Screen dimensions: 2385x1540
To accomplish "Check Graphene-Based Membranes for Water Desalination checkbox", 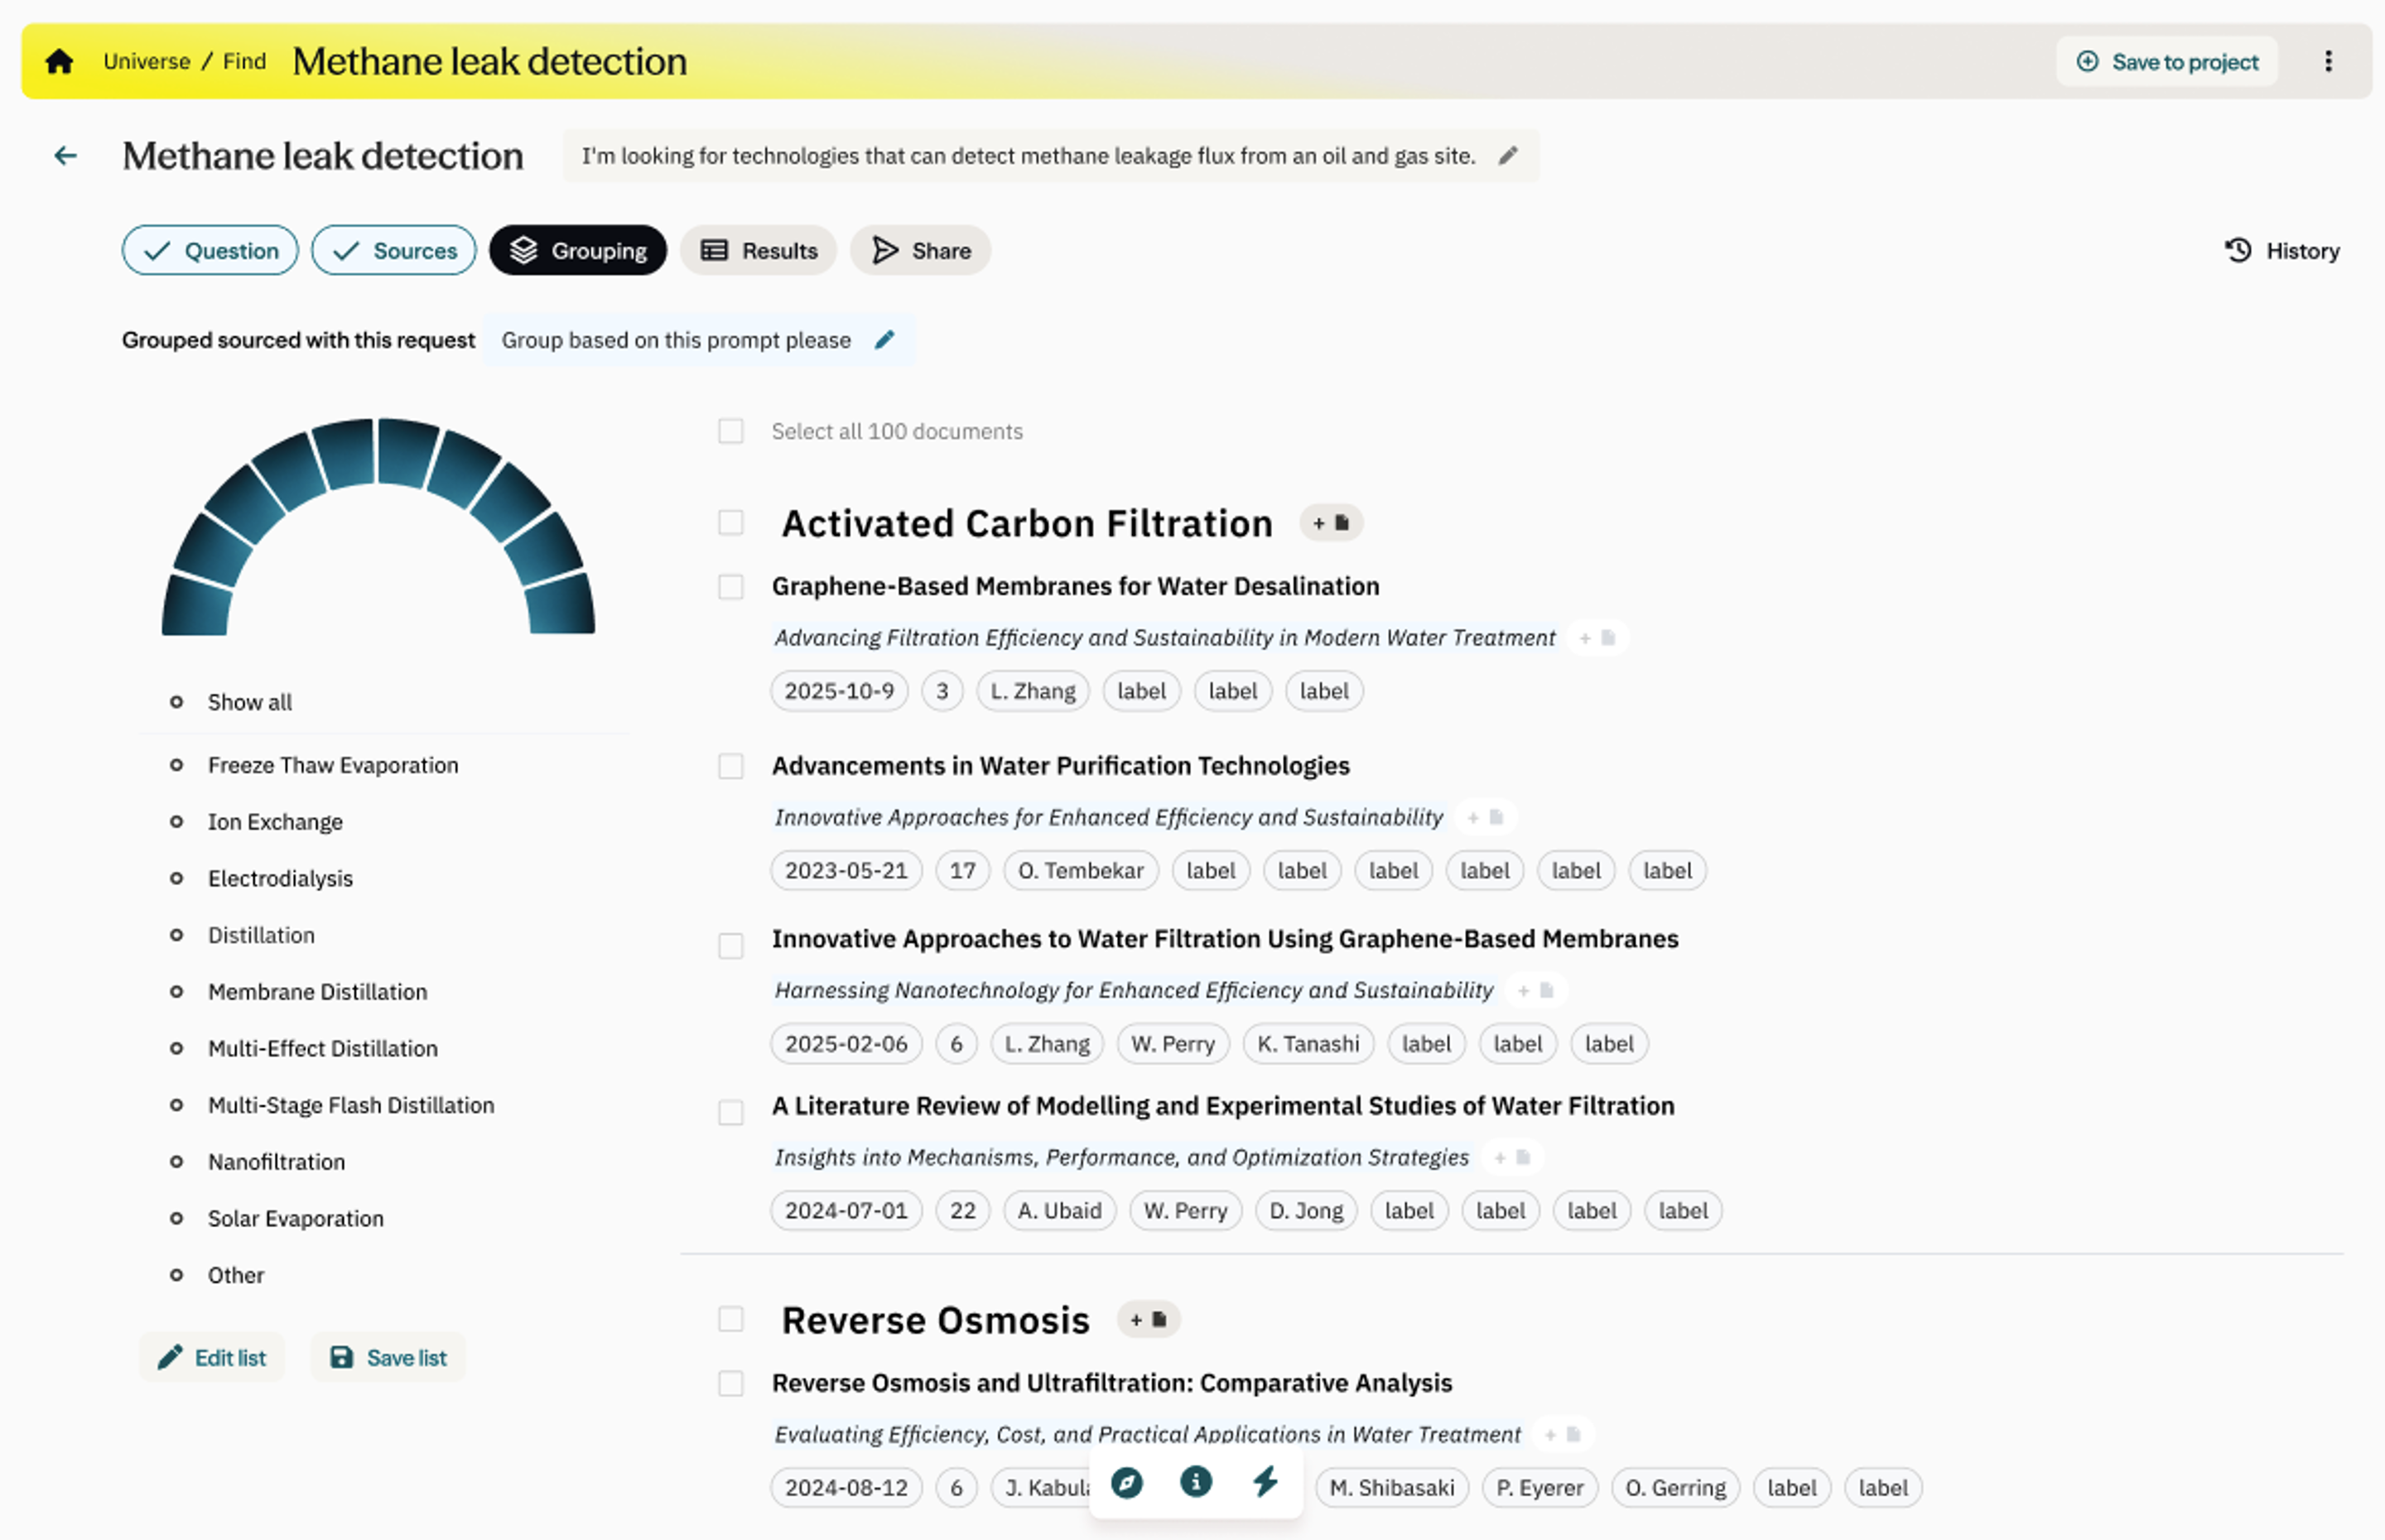I will [731, 587].
